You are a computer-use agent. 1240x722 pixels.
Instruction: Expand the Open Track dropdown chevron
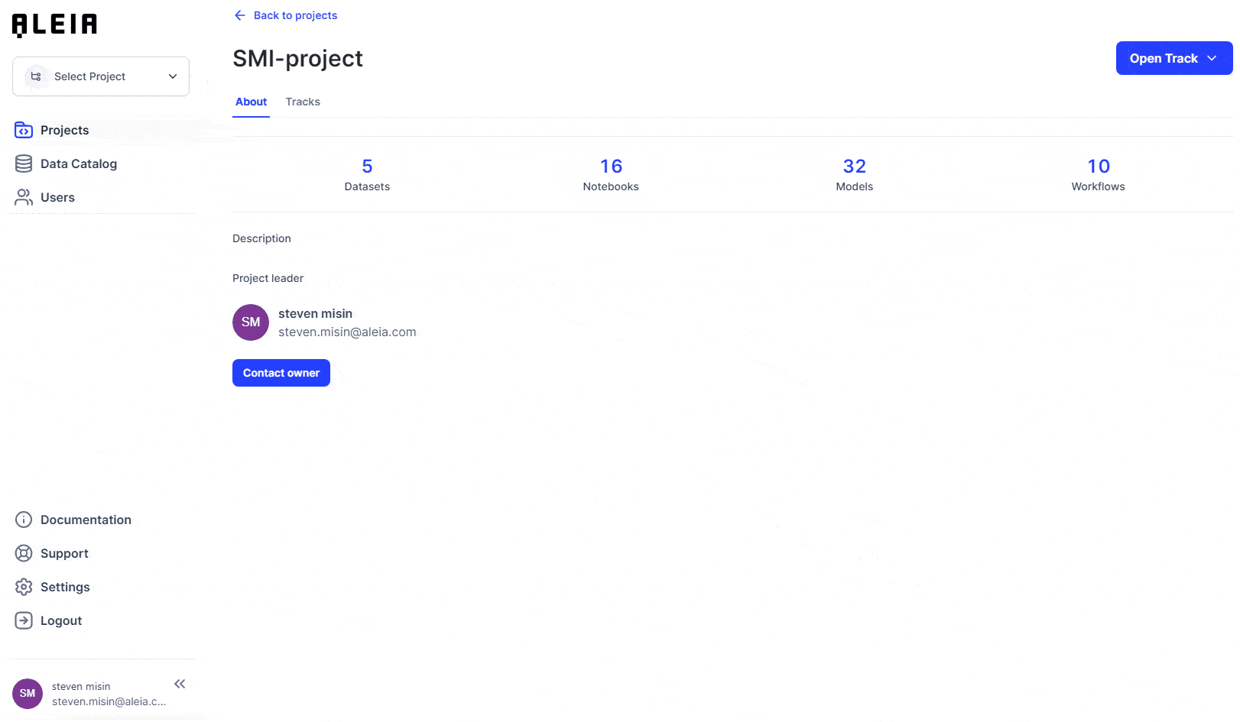coord(1211,57)
